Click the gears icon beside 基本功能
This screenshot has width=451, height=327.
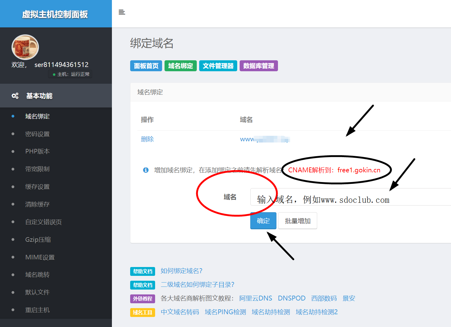pyautogui.click(x=15, y=96)
